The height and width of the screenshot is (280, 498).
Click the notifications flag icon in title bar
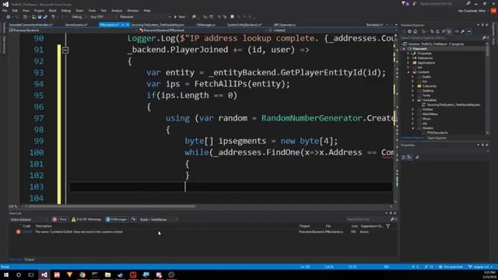coord(404,3)
